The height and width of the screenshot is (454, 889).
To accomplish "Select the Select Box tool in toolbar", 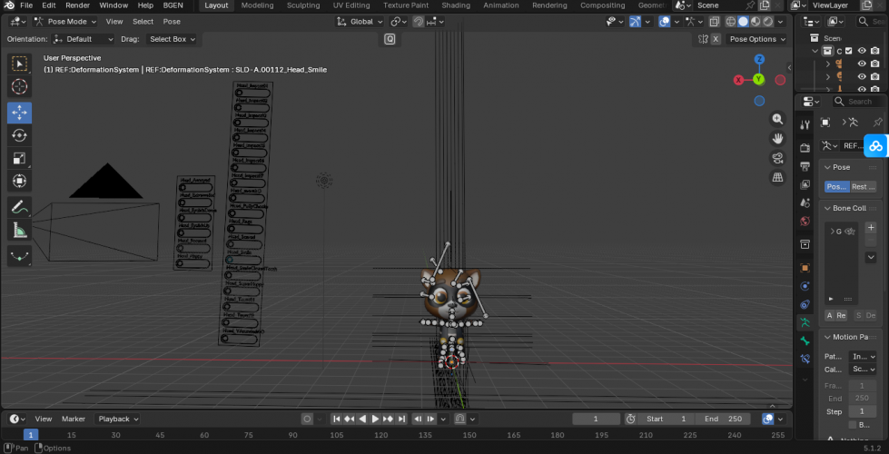I will click(19, 64).
